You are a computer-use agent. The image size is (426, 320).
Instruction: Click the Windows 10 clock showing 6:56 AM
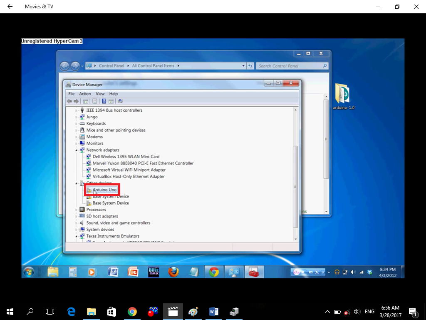click(x=390, y=312)
